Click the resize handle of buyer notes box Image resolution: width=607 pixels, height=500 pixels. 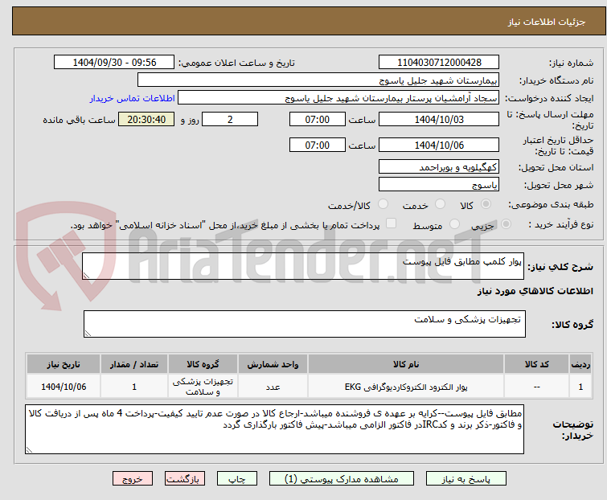[29, 449]
